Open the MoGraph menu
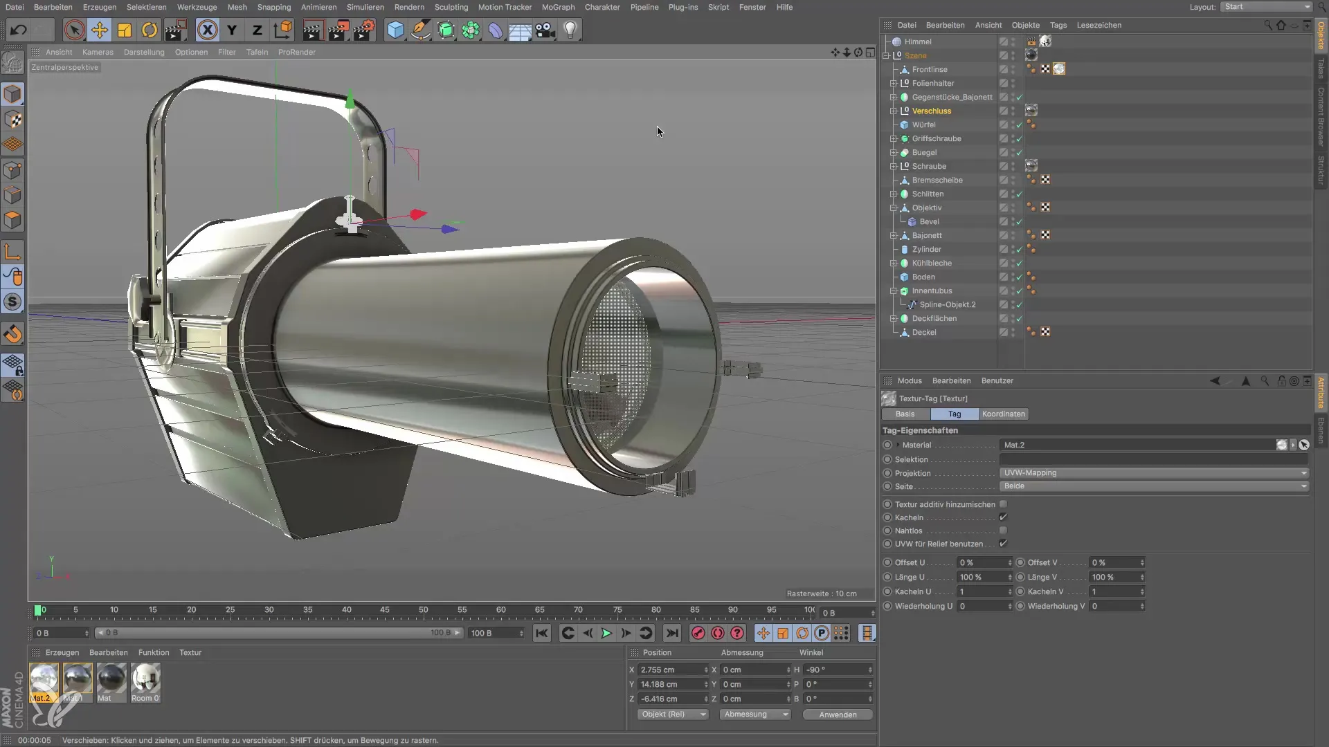This screenshot has width=1329, height=747. [558, 7]
